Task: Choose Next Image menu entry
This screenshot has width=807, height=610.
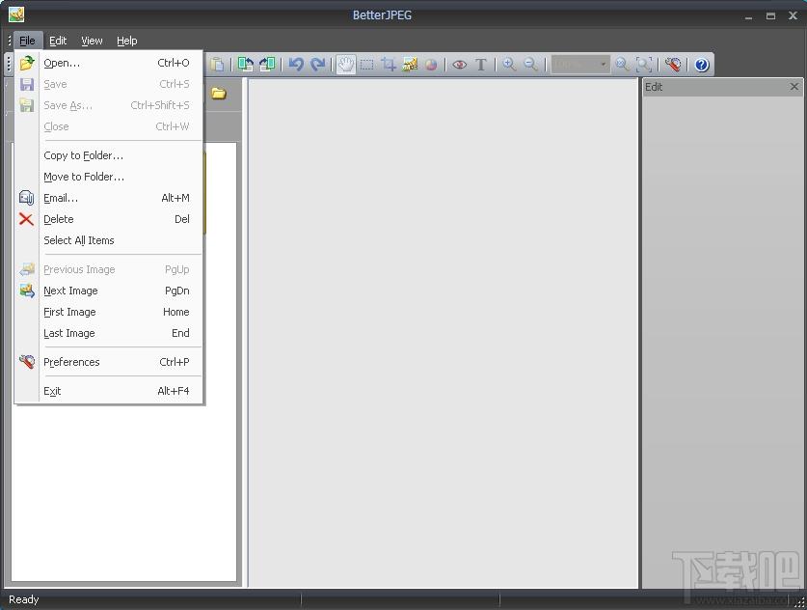Action: click(109, 291)
